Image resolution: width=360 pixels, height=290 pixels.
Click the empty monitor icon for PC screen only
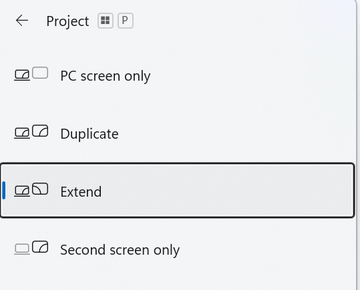tap(40, 73)
